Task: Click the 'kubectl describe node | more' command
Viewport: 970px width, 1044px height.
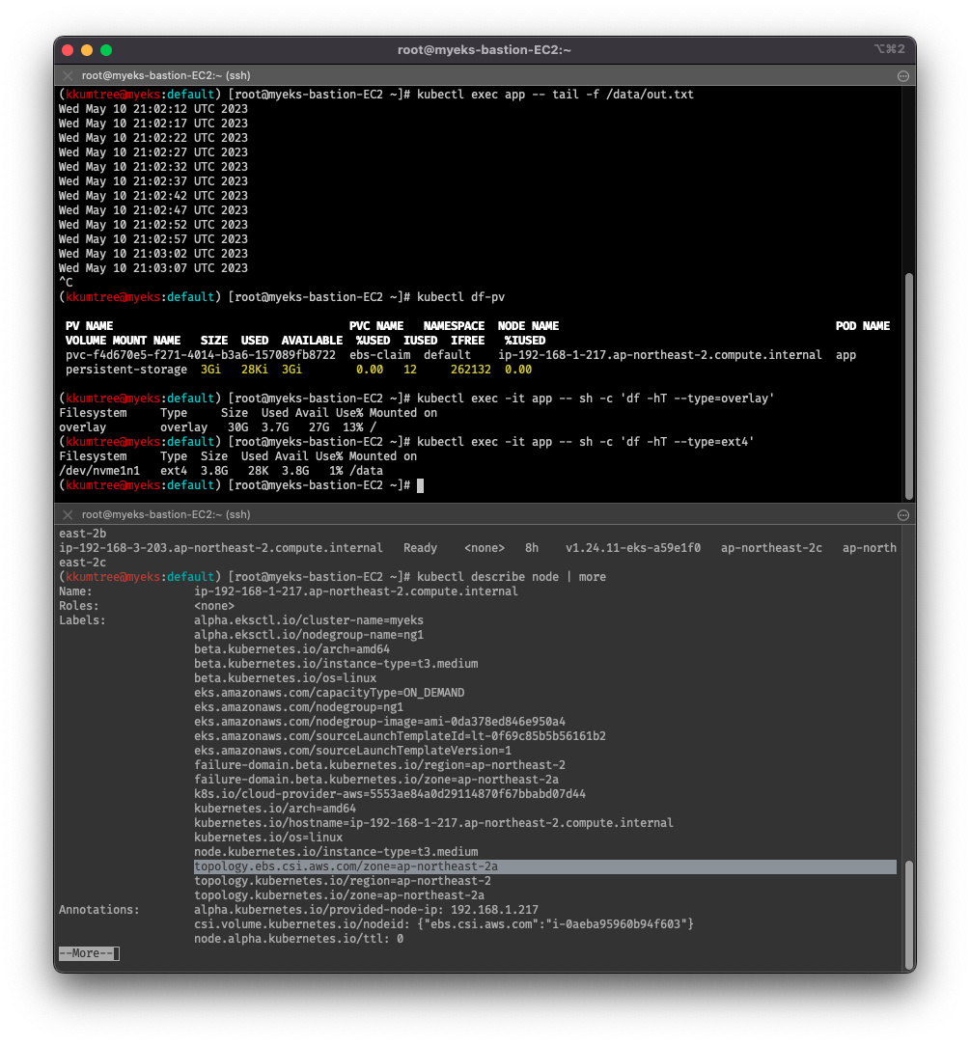Action: (512, 577)
